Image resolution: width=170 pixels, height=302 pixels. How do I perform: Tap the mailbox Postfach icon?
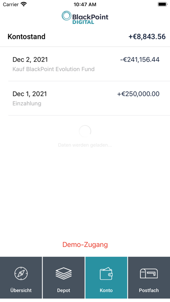click(149, 273)
